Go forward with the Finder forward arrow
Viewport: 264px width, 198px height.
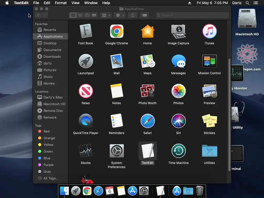45,15
